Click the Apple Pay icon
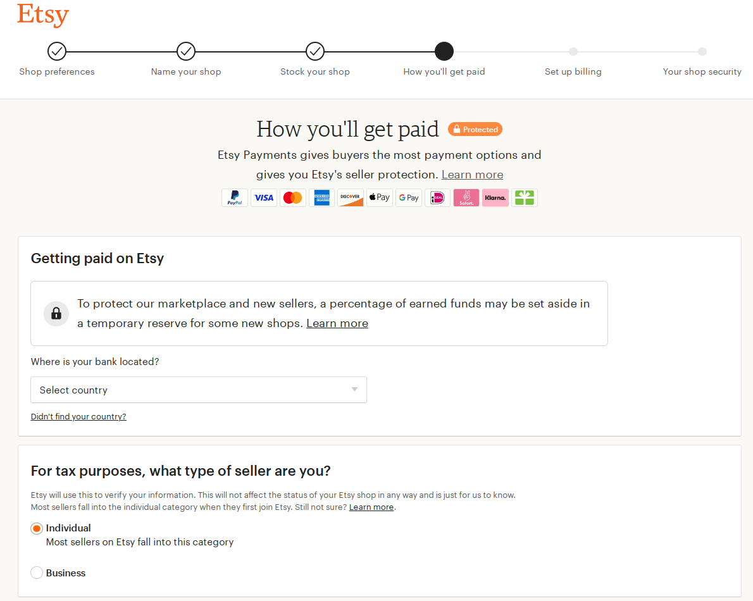This screenshot has height=601, width=753. [x=379, y=197]
